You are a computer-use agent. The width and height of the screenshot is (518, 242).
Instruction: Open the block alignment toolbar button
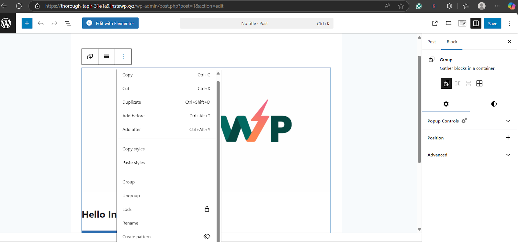(107, 57)
